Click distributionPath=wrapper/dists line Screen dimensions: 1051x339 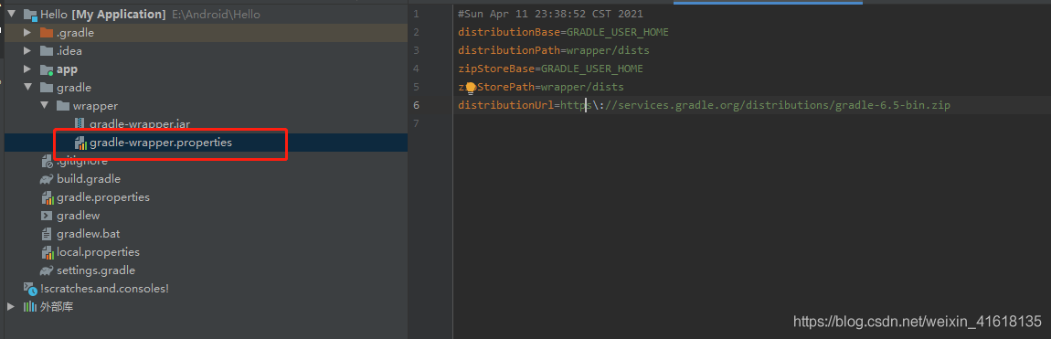554,50
